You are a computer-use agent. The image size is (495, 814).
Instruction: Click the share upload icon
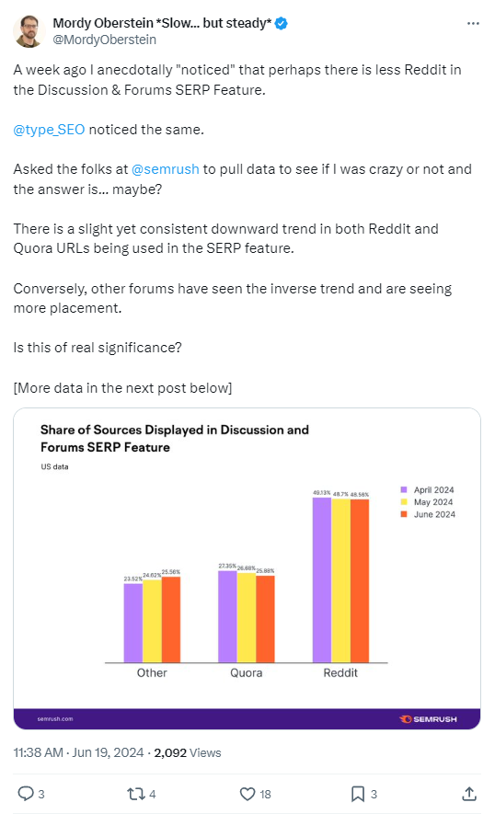click(468, 794)
